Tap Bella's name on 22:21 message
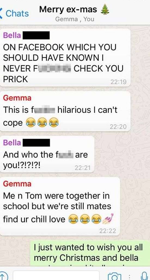 coord(12,143)
